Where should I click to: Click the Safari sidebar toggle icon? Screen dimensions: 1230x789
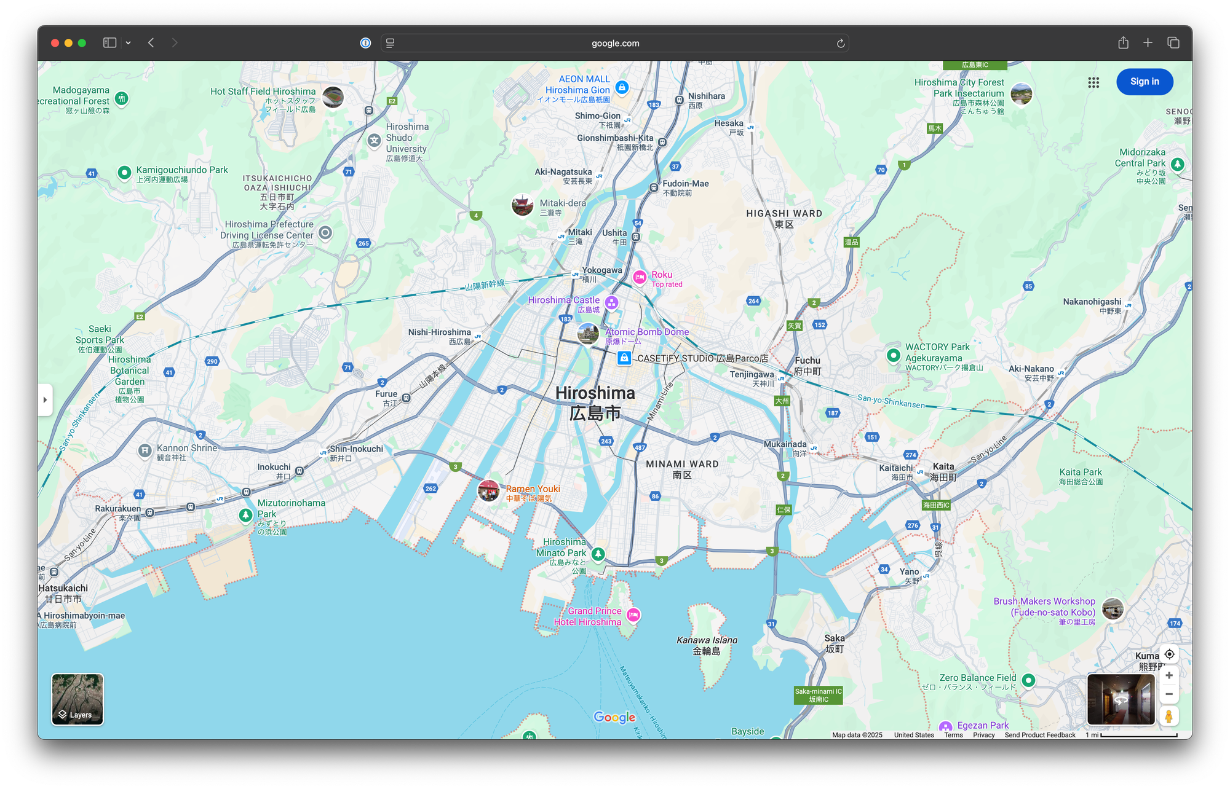[109, 43]
